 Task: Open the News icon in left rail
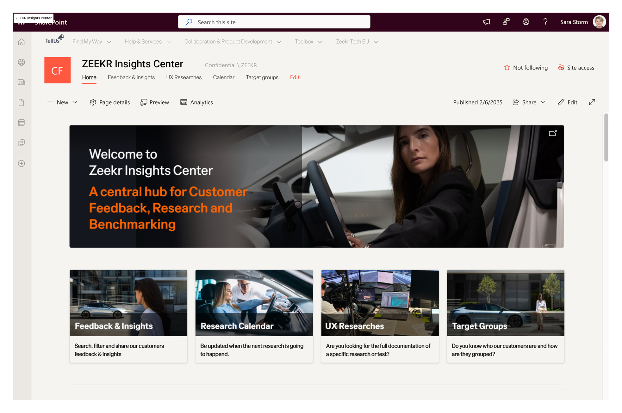click(x=22, y=82)
